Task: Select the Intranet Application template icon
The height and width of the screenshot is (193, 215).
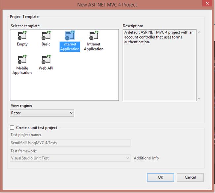Action: click(x=94, y=35)
